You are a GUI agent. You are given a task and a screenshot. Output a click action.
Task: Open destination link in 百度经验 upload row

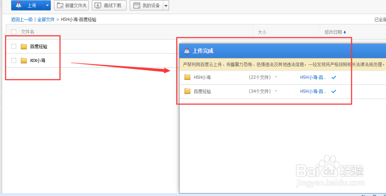pos(313,91)
